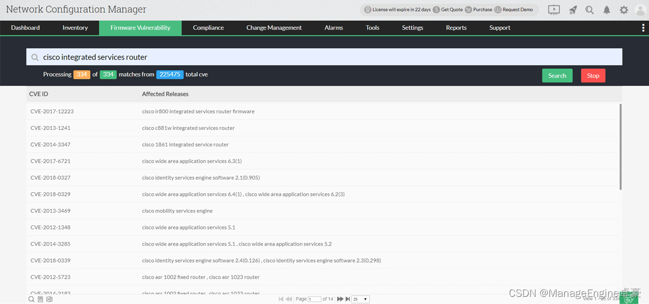Select row CVE-2017-12223

point(322,112)
